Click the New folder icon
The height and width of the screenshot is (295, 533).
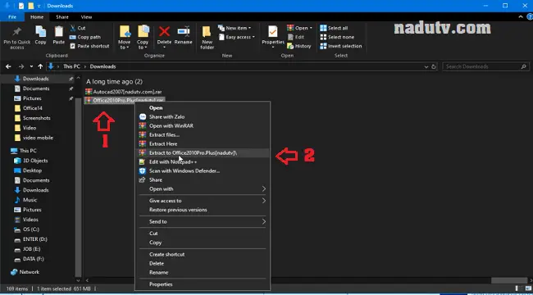pos(207,32)
